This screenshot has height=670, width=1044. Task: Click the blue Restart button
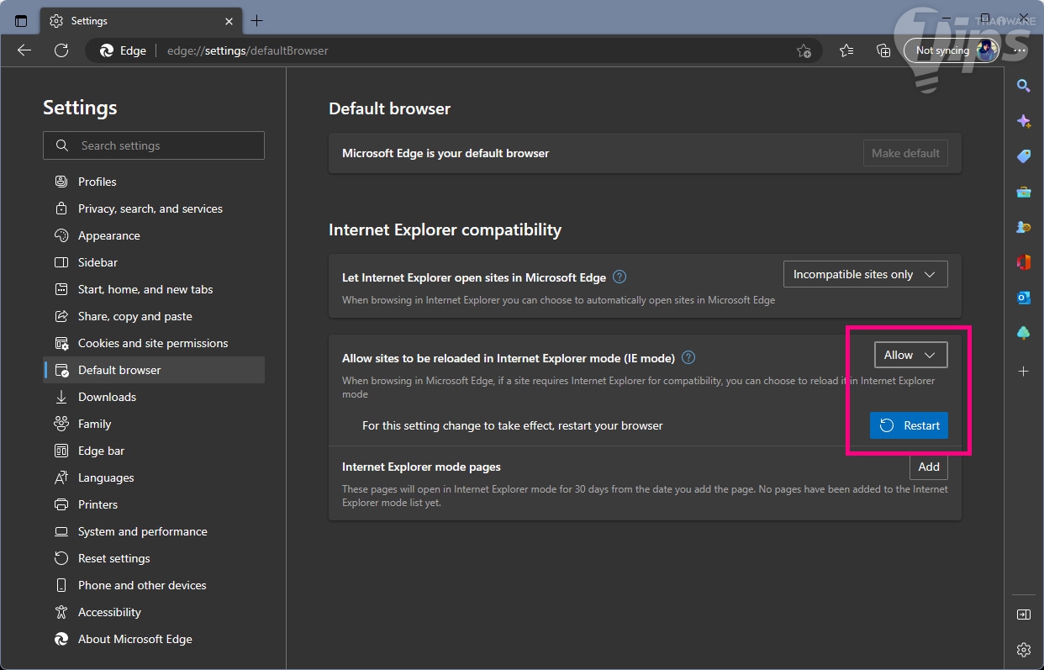909,425
